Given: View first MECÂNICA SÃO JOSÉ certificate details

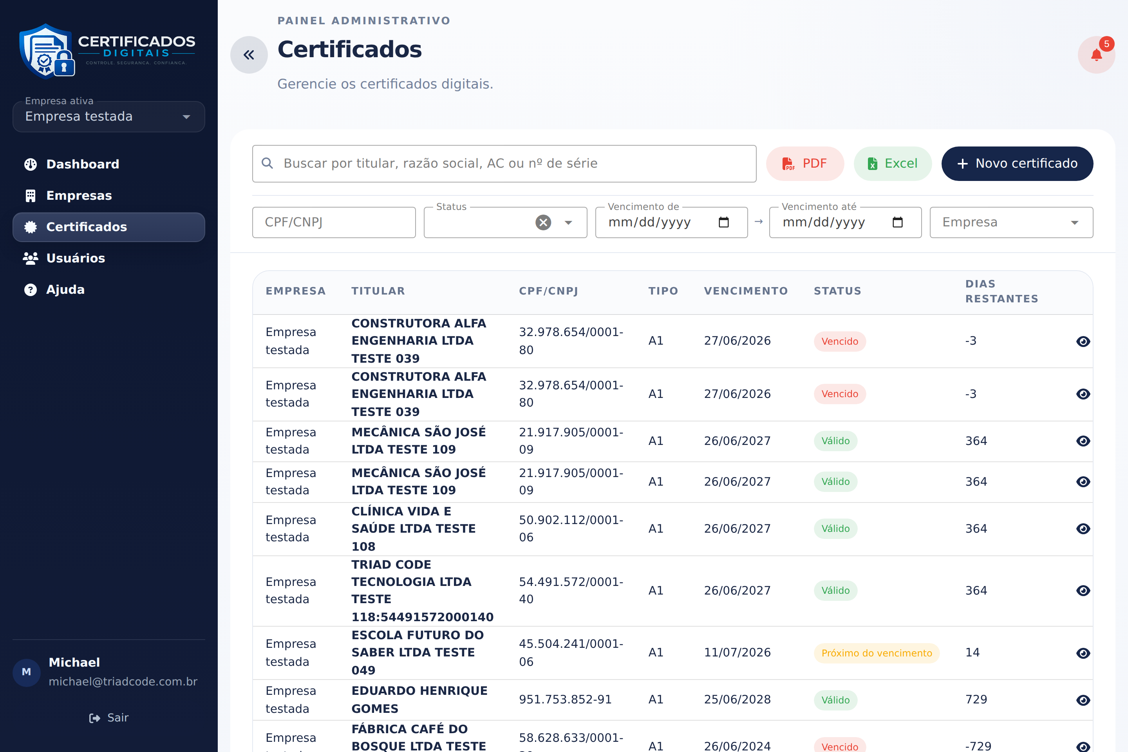Looking at the screenshot, I should pos(1083,441).
